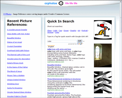122x98 pixels.
Task: Open 'Statue of an Angel' link
Action: pos(14,42)
